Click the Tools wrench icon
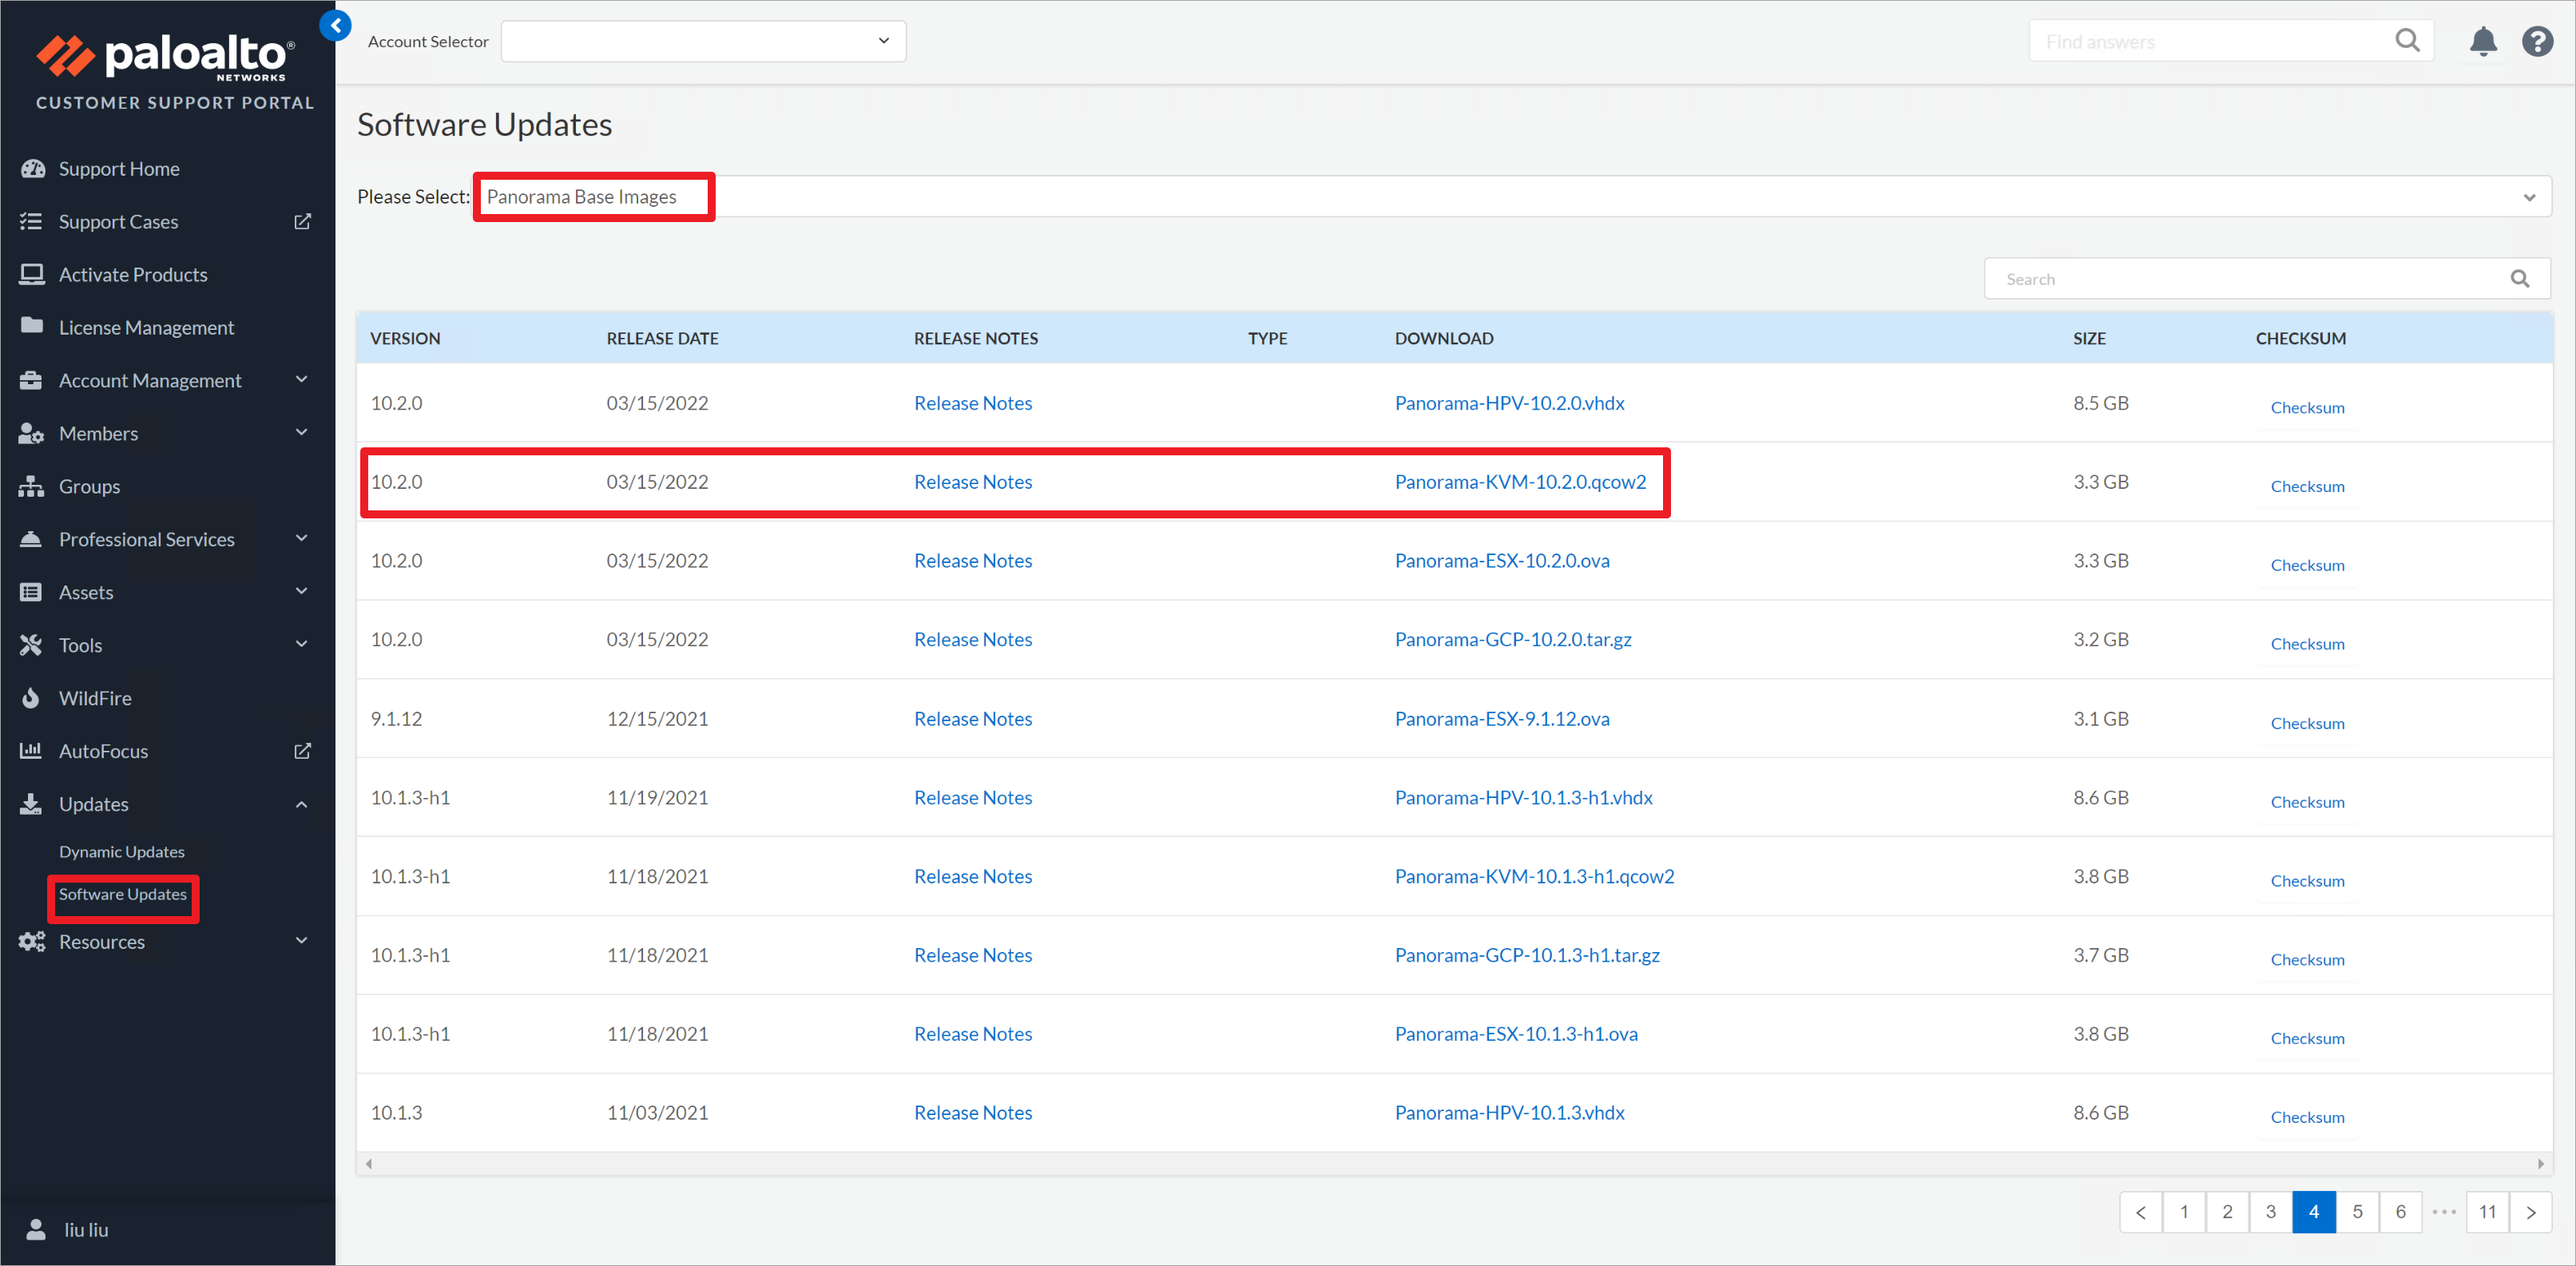Screen dimensions: 2576x1266 click(x=32, y=645)
